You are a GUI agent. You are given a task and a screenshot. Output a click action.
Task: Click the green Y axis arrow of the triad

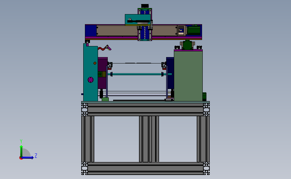pyautogui.click(x=21, y=151)
